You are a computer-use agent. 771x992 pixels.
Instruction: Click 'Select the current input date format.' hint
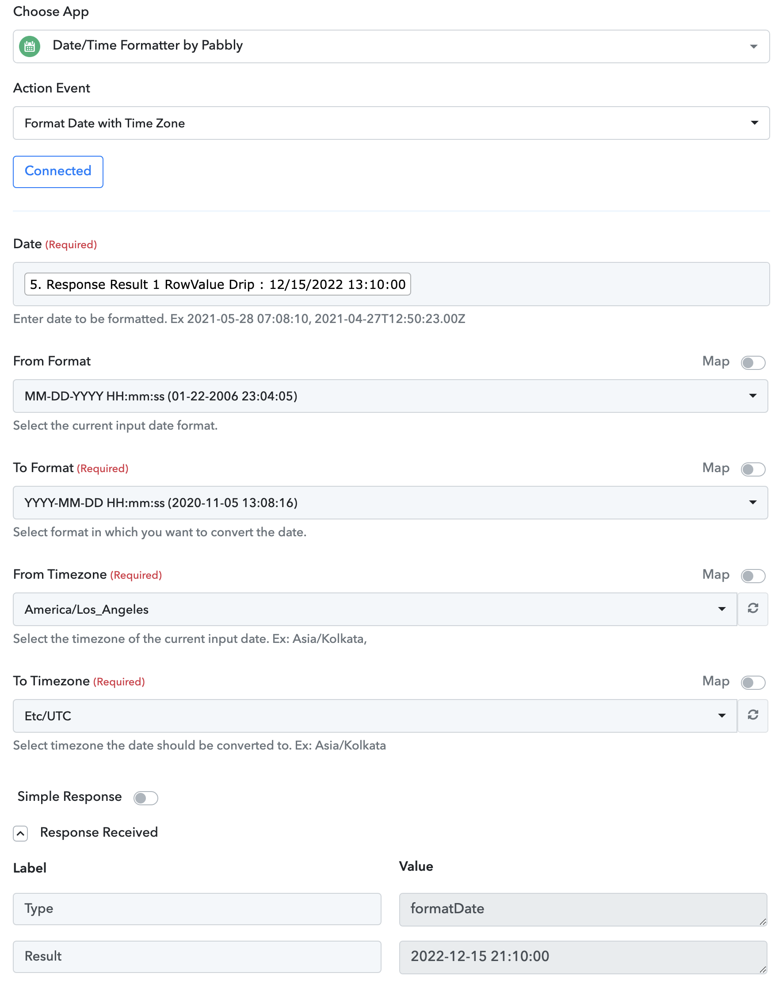pyautogui.click(x=115, y=426)
